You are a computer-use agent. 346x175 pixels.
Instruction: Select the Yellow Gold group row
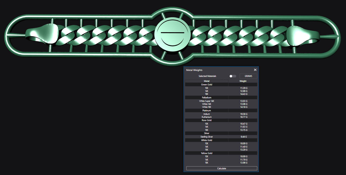point(221,153)
